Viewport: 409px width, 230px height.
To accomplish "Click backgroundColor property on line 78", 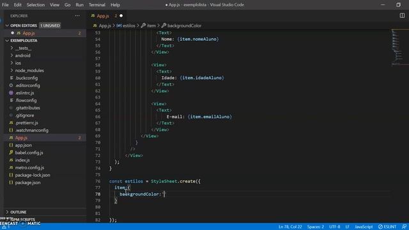I will point(139,194).
